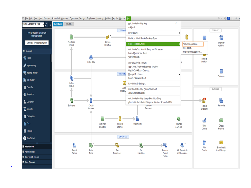Click the Finance Charges icon
Image resolution: width=251 pixels, height=188 pixels.
pos(120,119)
